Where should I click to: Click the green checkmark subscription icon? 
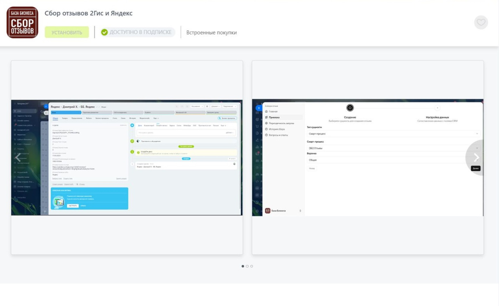coord(104,32)
